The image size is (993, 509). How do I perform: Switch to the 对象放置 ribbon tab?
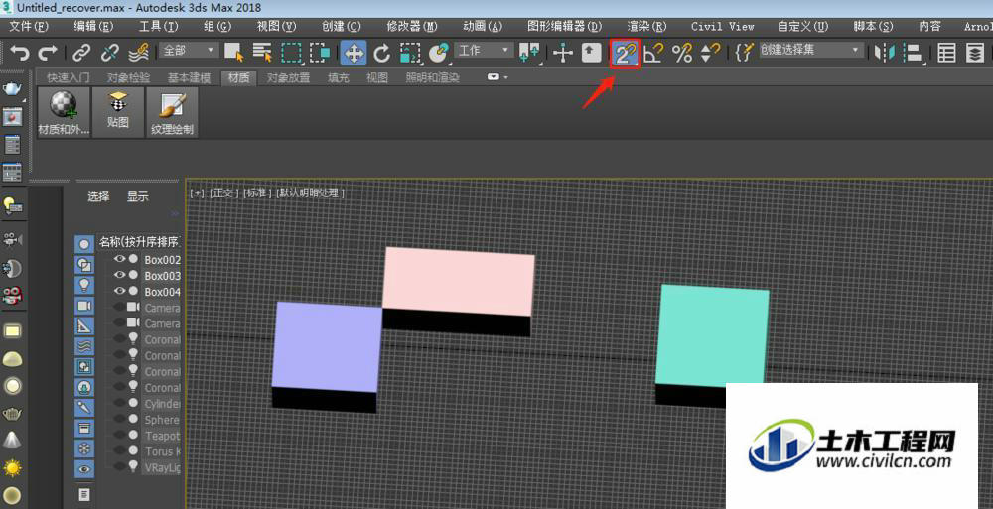(x=288, y=77)
